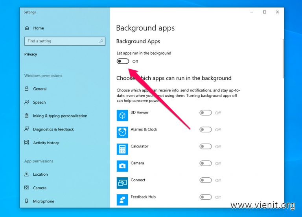Click the Camera app icon in list

(122, 166)
